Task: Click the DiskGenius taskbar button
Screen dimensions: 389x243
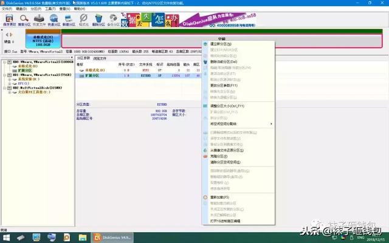Action: click(x=112, y=238)
